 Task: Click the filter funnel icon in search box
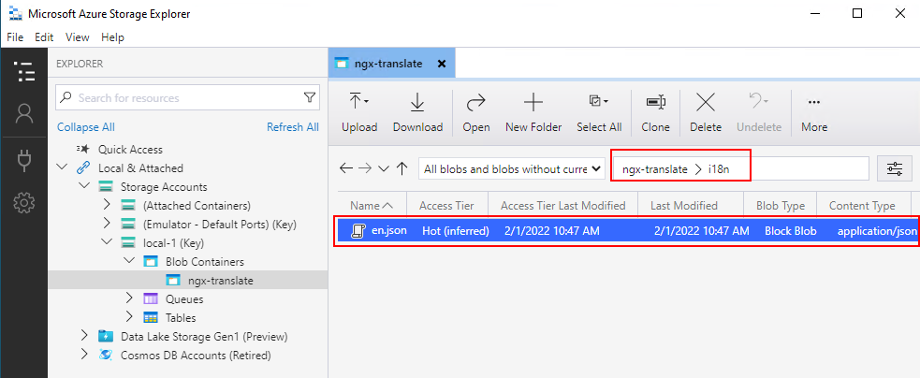click(310, 97)
